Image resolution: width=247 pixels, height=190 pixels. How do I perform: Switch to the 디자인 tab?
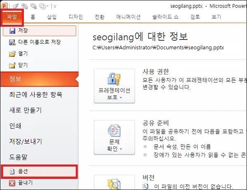click(76, 17)
